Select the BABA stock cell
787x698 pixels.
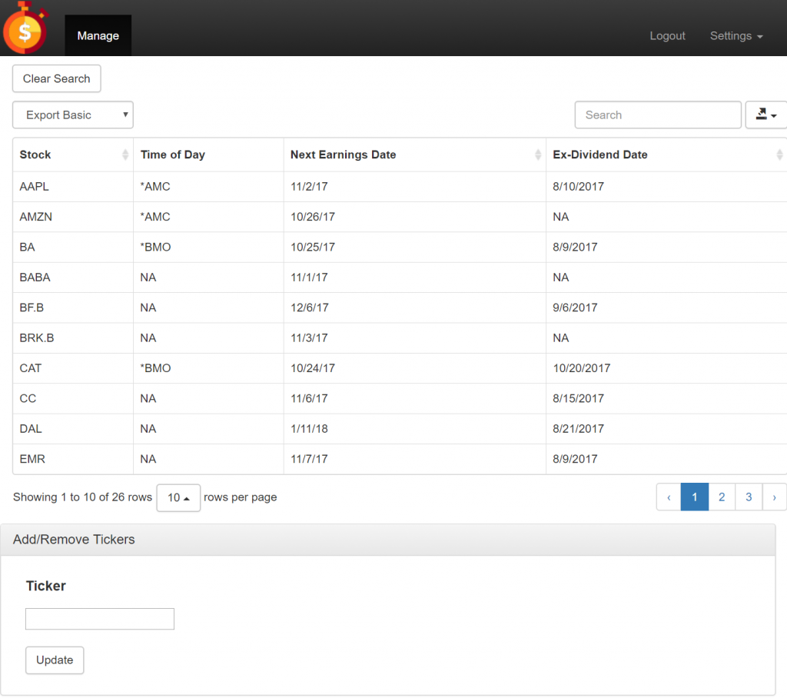[x=73, y=278]
